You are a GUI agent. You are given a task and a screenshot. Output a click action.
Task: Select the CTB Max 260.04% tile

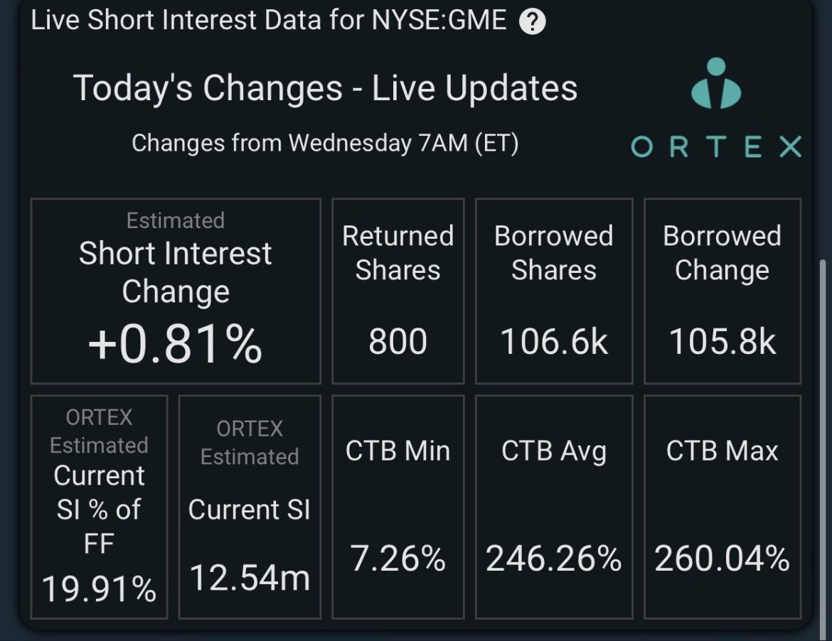tap(722, 507)
